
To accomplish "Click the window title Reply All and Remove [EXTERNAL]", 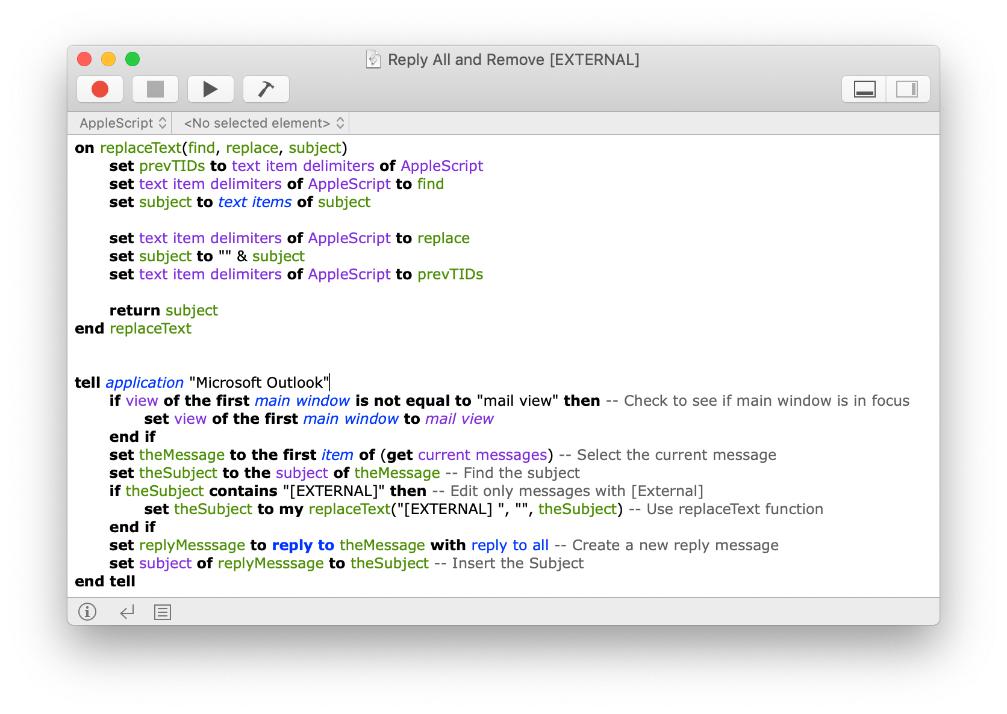I will [513, 60].
